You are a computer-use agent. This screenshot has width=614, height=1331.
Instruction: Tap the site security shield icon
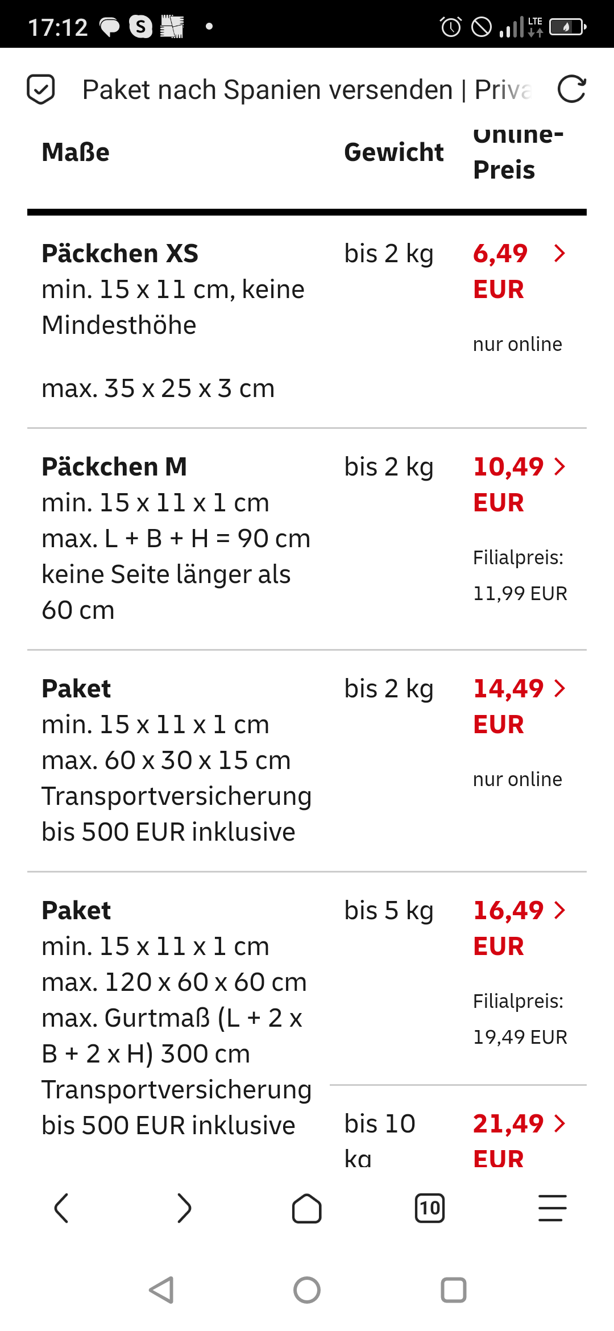pyautogui.click(x=41, y=89)
